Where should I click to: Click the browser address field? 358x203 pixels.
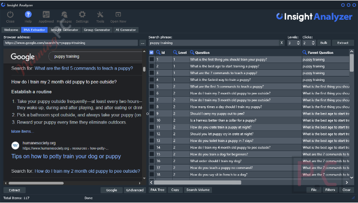tap(71, 43)
